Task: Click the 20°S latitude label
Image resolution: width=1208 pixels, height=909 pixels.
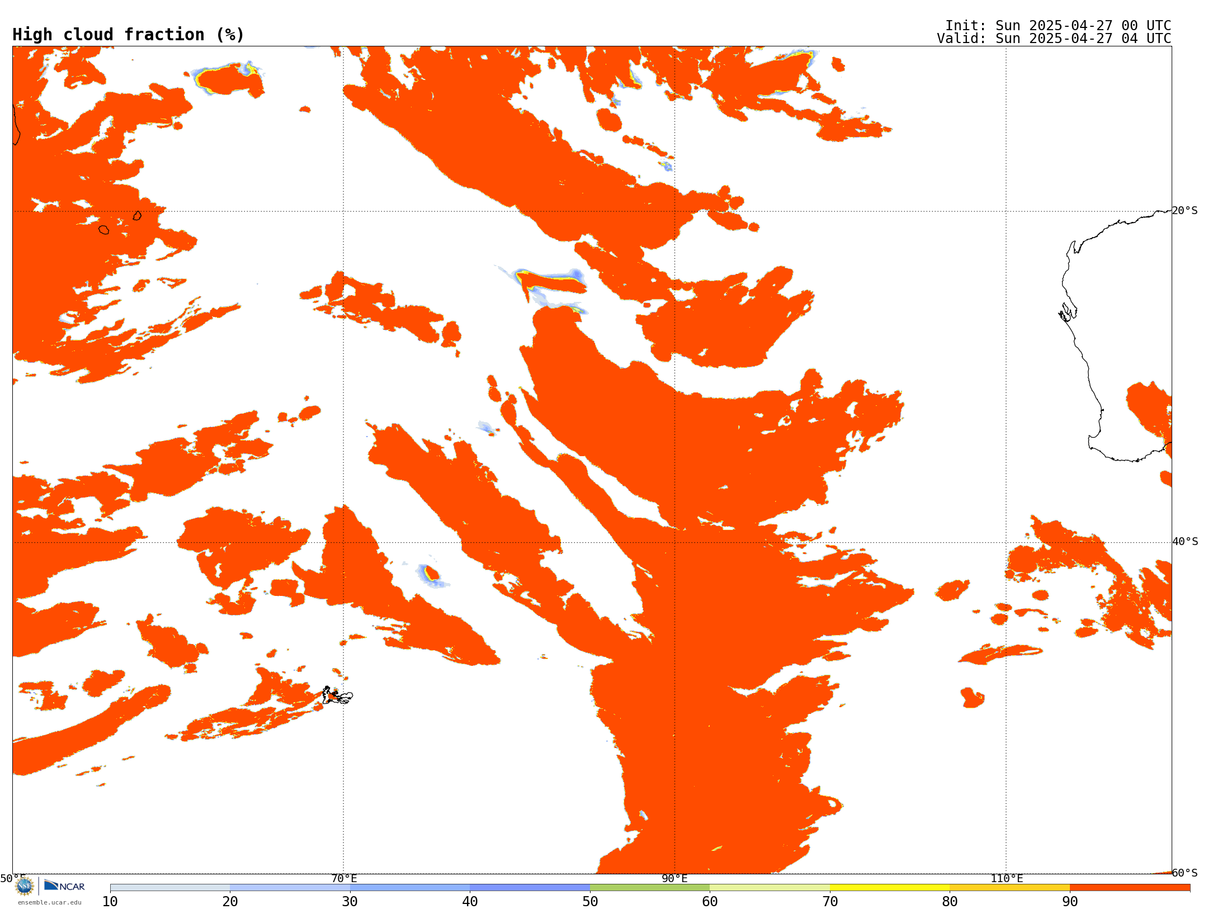Action: click(x=1185, y=211)
